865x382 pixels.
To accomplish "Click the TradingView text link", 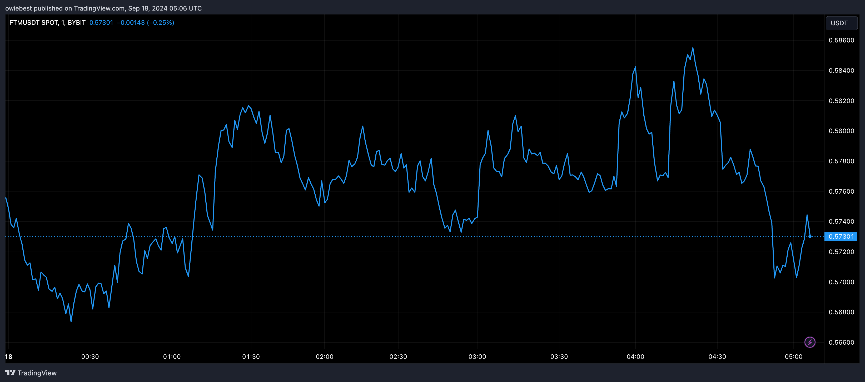I will click(x=37, y=373).
